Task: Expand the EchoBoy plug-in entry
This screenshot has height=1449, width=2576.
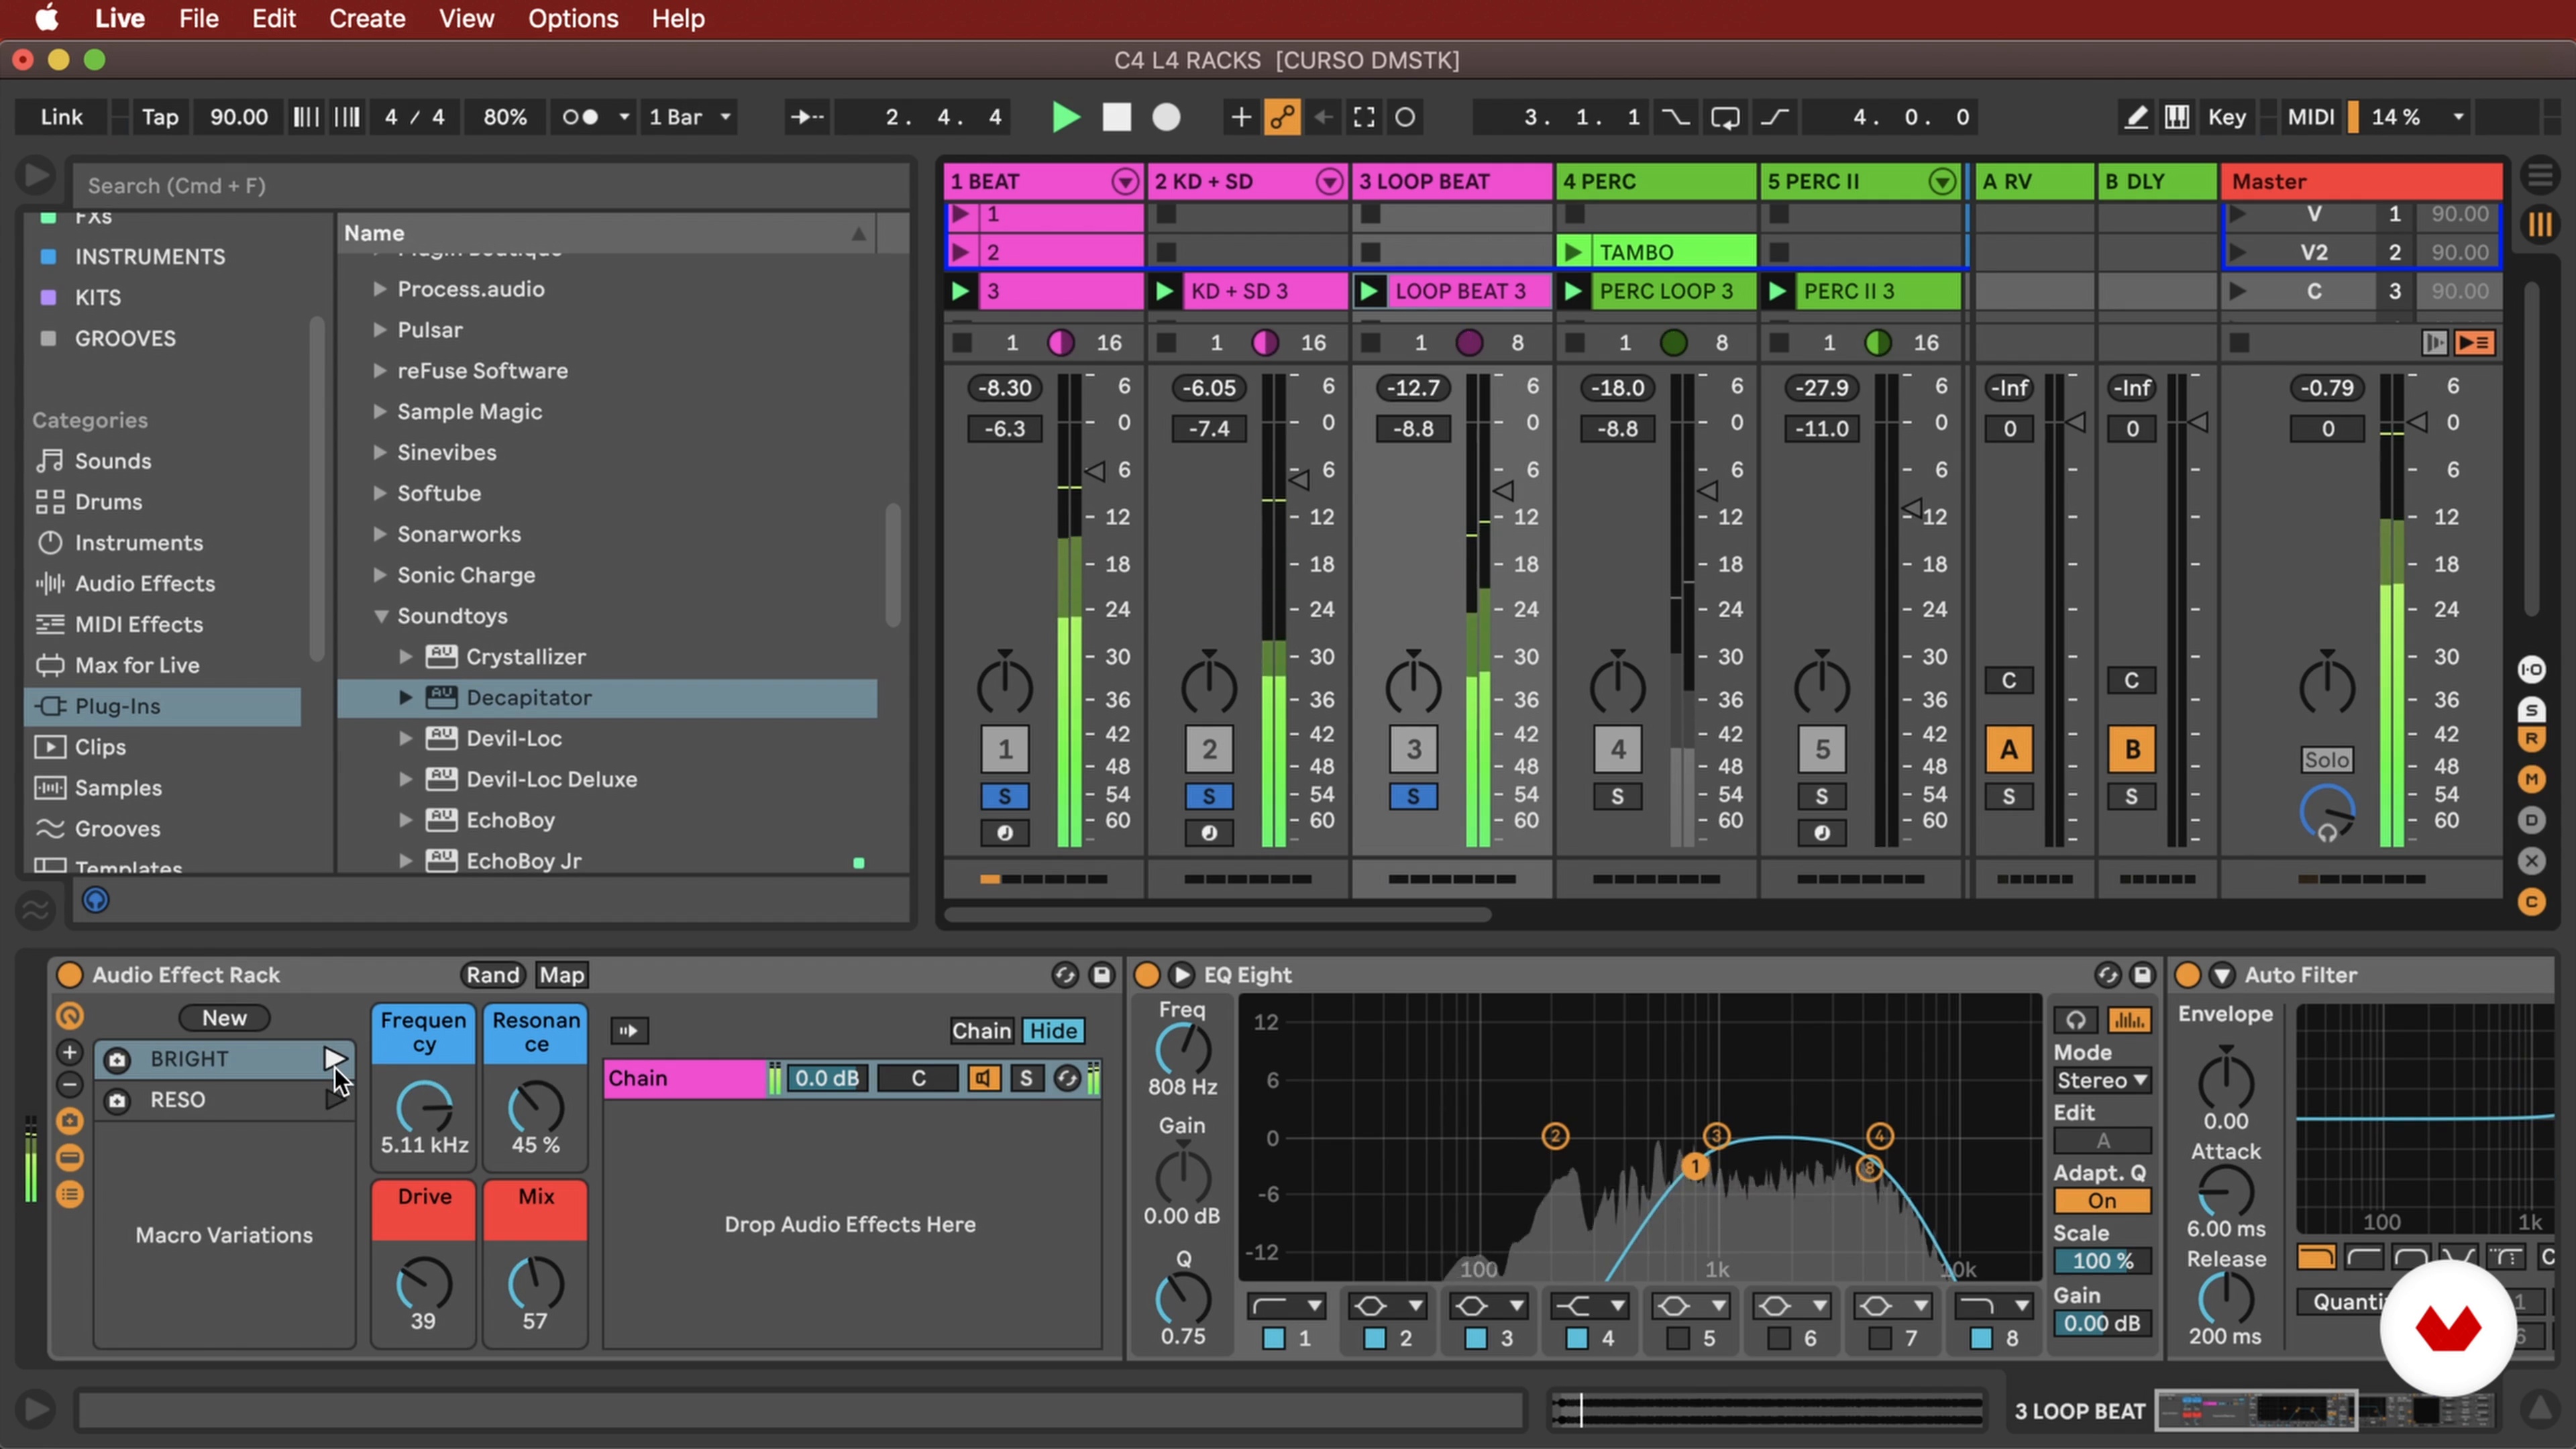Action: pyautogui.click(x=405, y=820)
